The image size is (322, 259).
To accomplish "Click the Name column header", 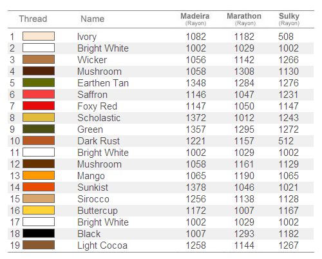I will (93, 19).
